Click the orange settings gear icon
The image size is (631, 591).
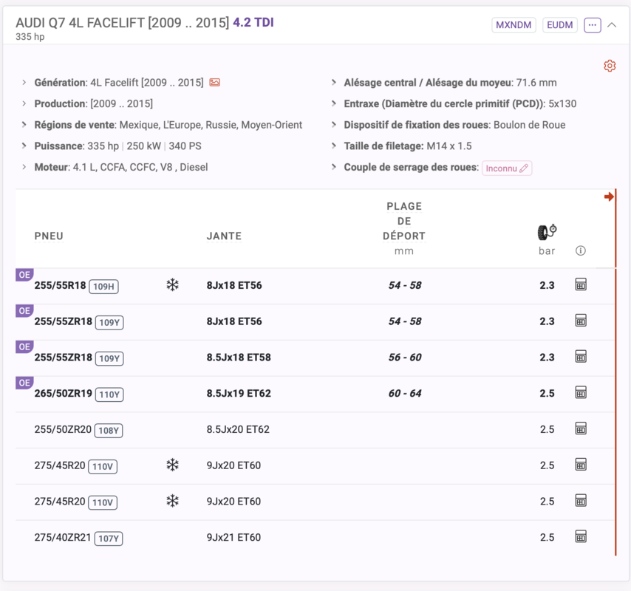[610, 66]
